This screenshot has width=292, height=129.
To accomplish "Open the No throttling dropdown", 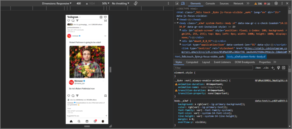I will tap(121, 3).
